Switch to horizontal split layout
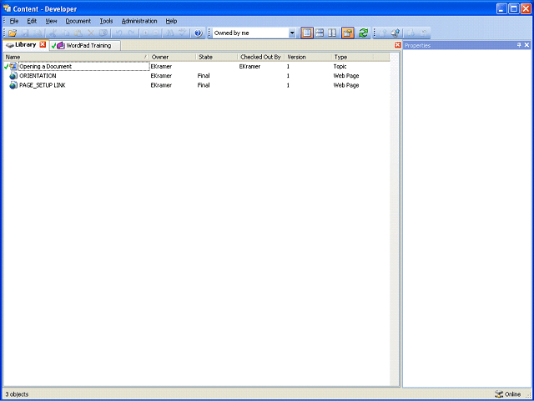Screen dimensions: 534x401 (320, 33)
